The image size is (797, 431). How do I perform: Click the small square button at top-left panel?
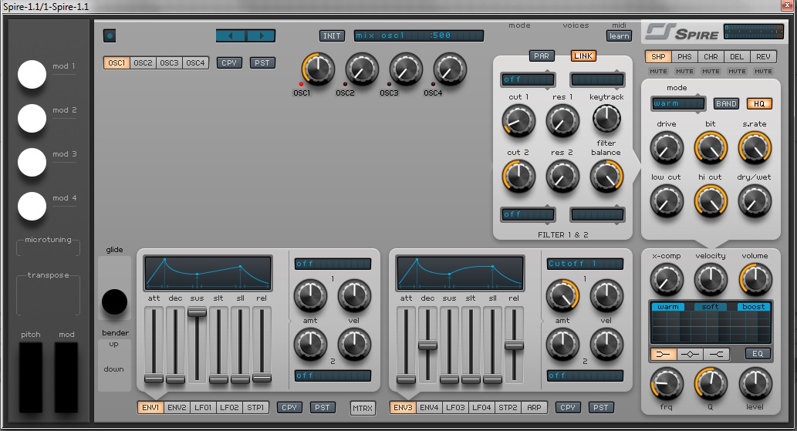[x=110, y=35]
